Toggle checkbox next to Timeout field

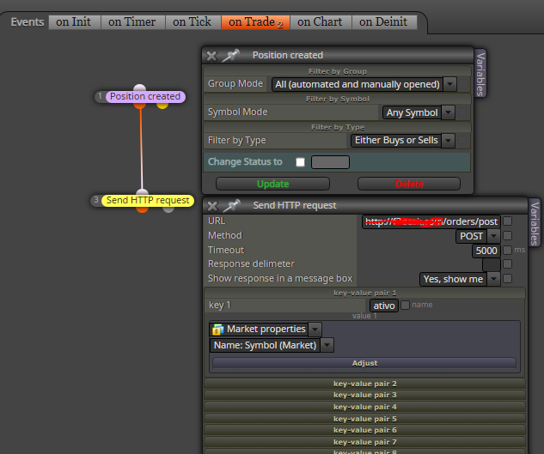[507, 250]
